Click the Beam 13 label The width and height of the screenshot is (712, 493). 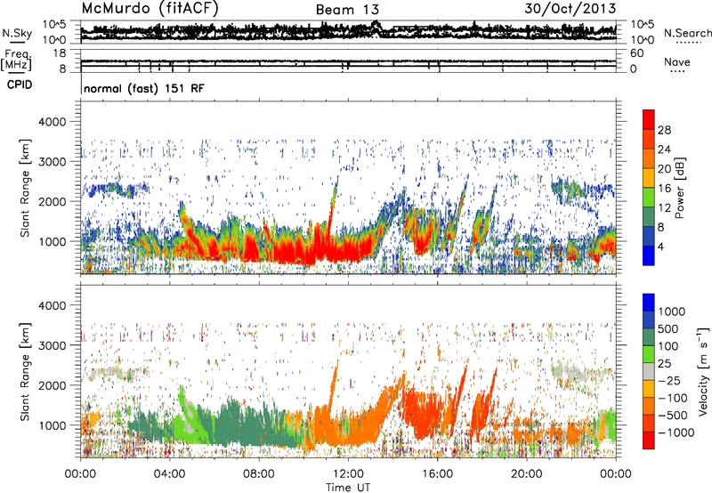[347, 10]
